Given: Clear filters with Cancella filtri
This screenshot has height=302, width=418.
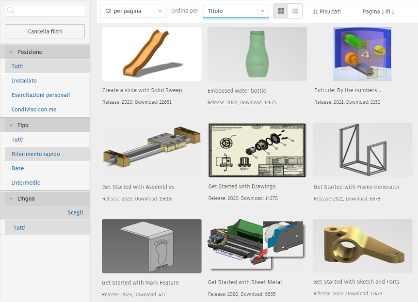Looking at the screenshot, I should (45, 32).
